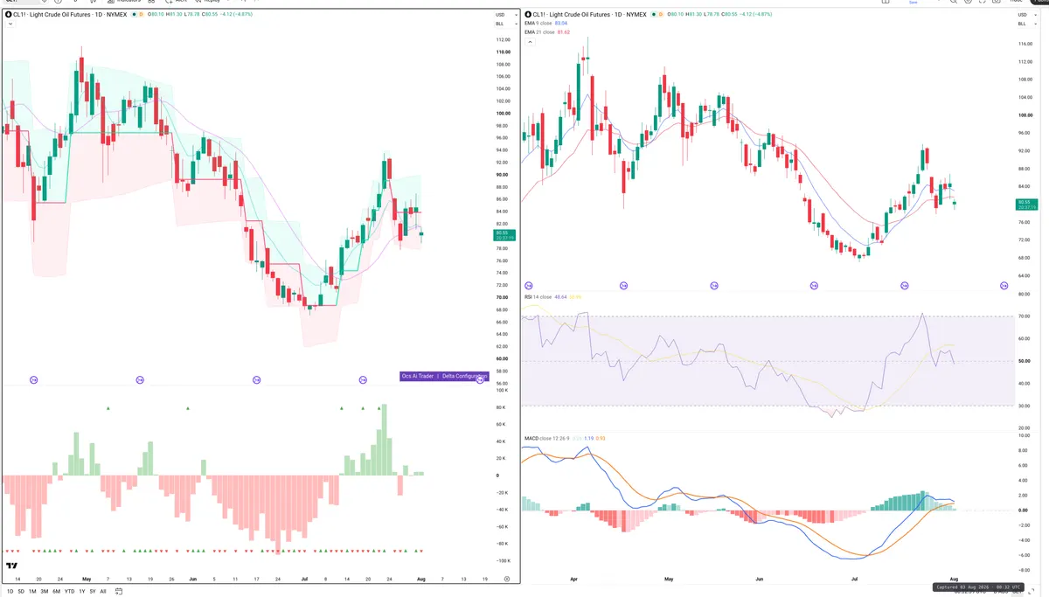Set time range to 1M

click(32, 592)
